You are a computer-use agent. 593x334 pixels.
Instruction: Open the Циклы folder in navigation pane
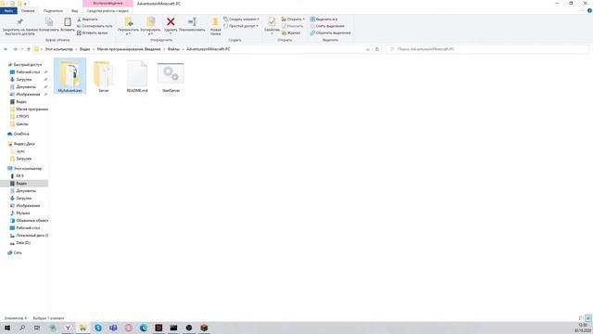[21, 124]
